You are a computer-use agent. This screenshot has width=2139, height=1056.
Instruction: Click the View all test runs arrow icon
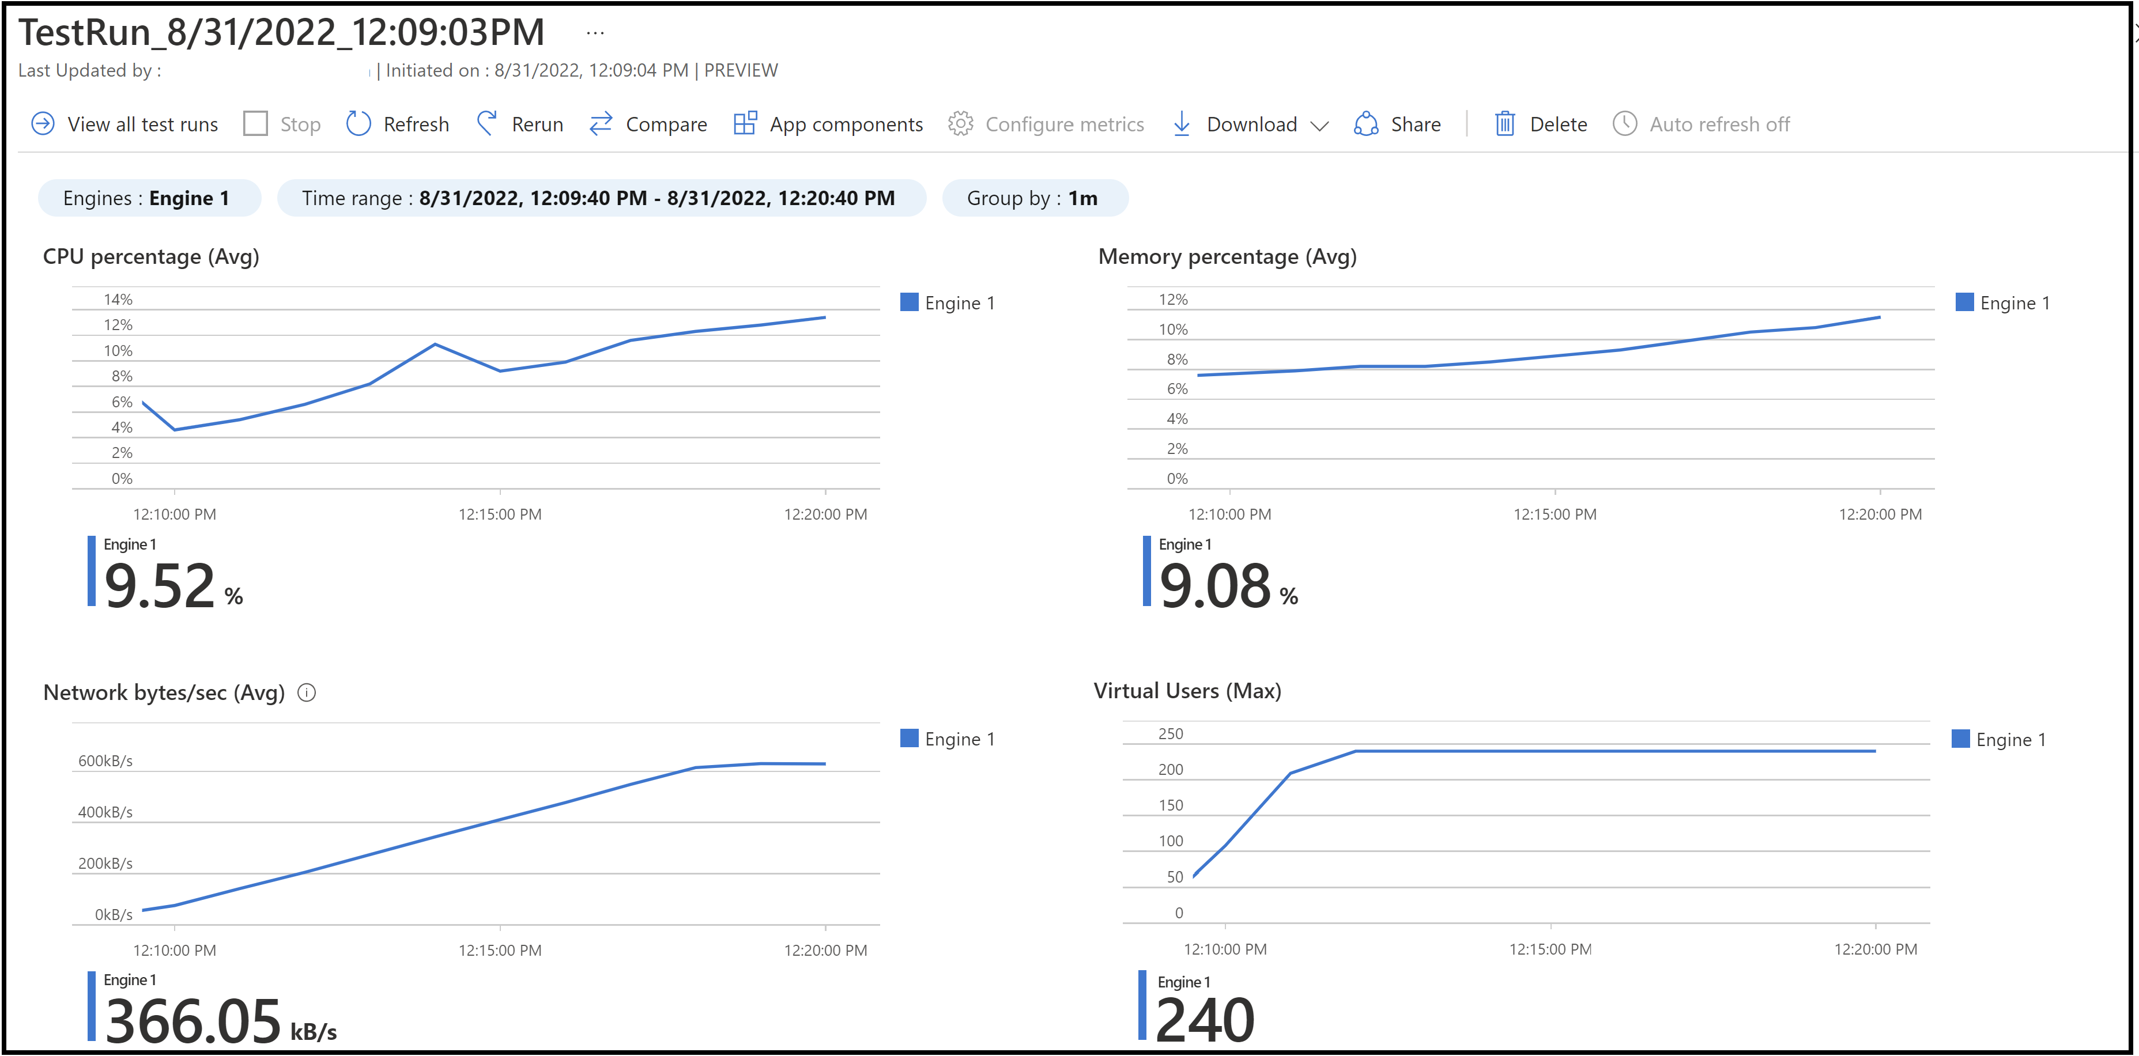click(42, 124)
